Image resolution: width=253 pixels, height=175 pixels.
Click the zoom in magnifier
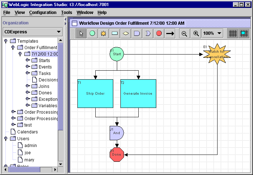(196, 33)
